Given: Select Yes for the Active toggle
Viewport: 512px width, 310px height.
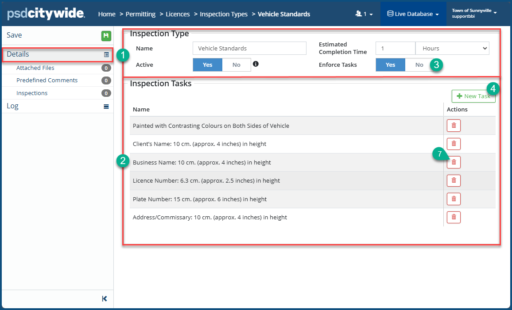Looking at the screenshot, I should [207, 65].
